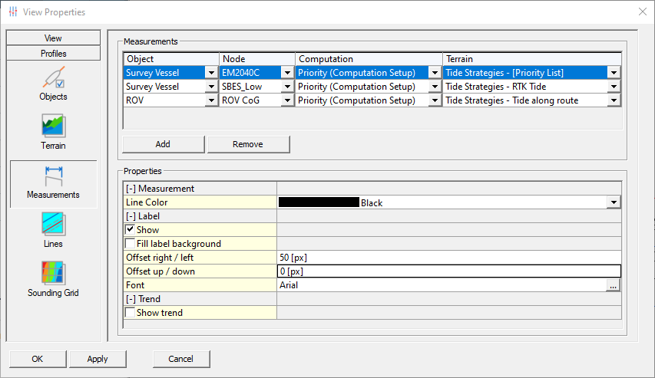Click the View Properties title bar icon
The image size is (655, 378).
12,12
